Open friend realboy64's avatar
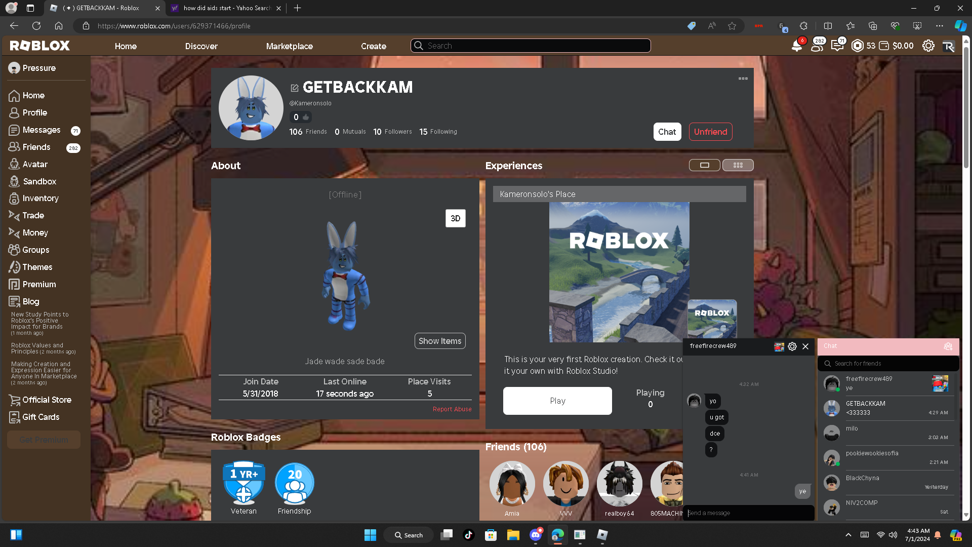The width and height of the screenshot is (972, 547). point(619,484)
